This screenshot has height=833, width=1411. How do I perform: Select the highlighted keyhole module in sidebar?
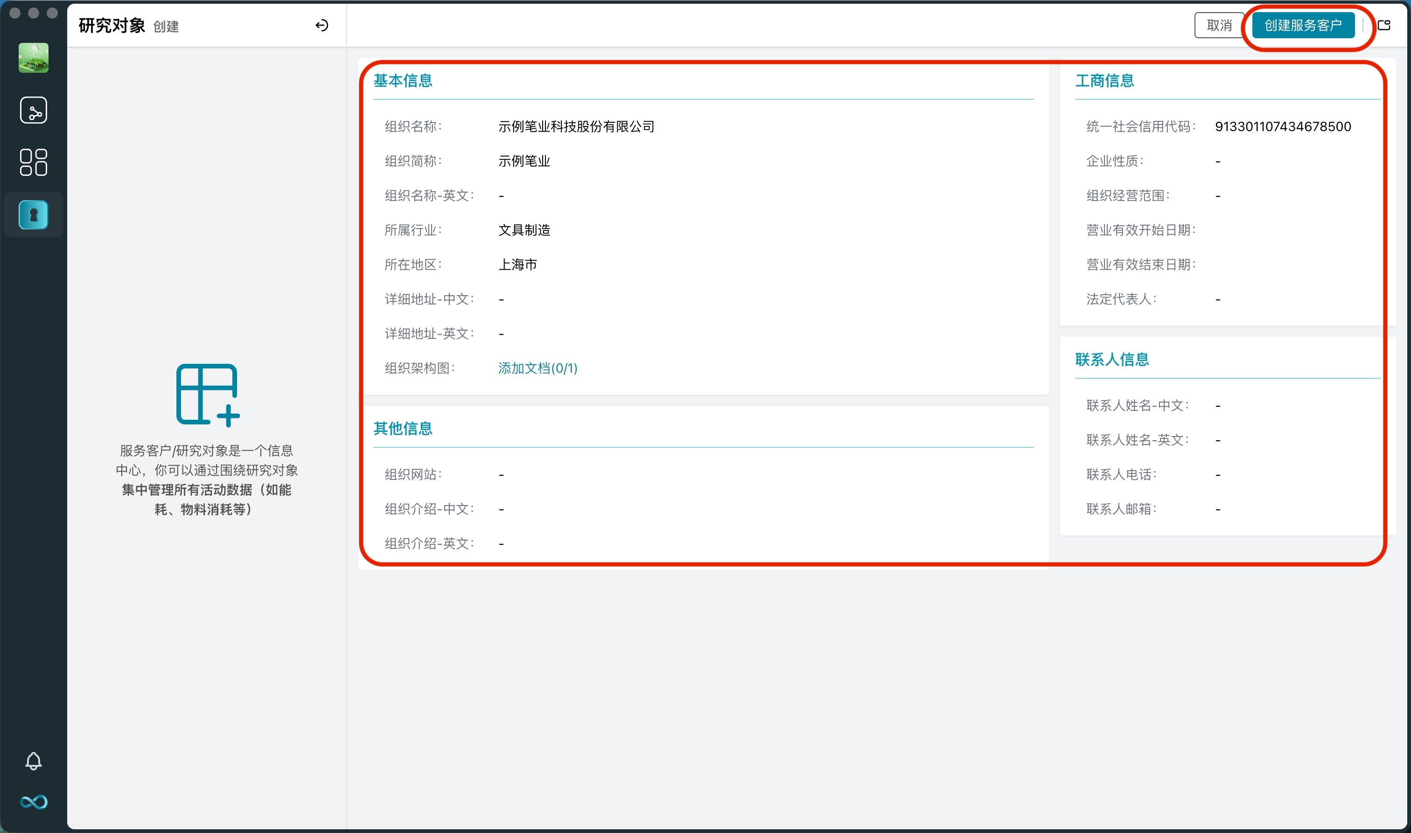33,215
